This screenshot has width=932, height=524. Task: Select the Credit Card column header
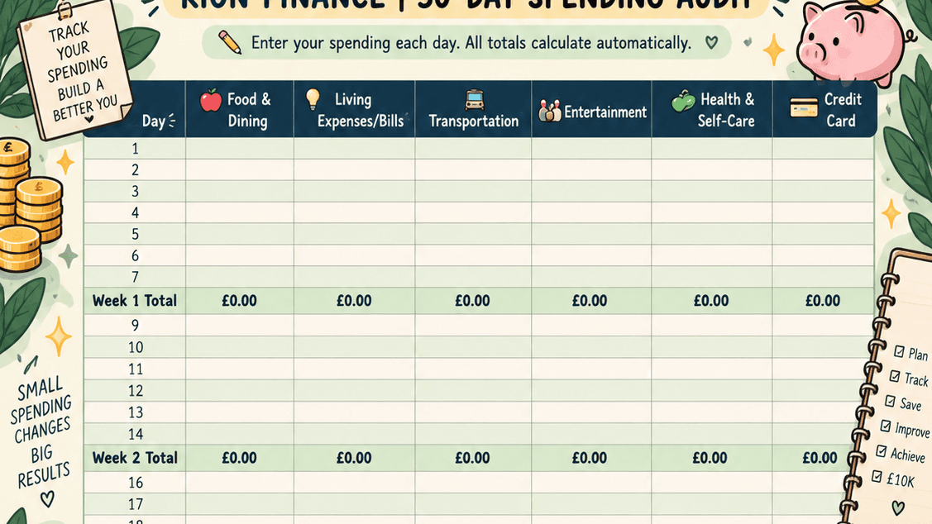(824, 109)
